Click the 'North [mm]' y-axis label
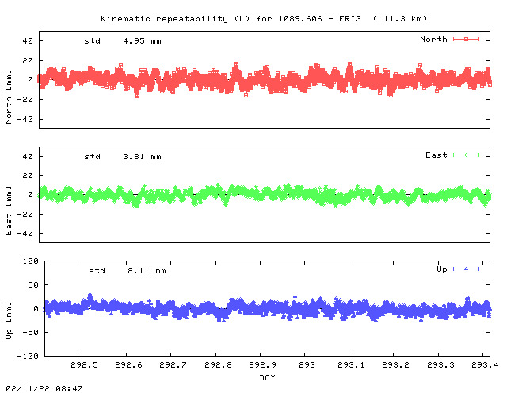507x393 pixels. click(9, 97)
